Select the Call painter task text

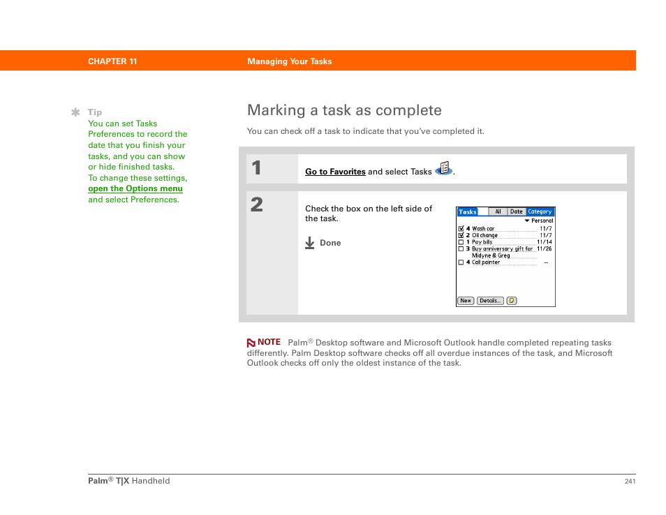486,262
